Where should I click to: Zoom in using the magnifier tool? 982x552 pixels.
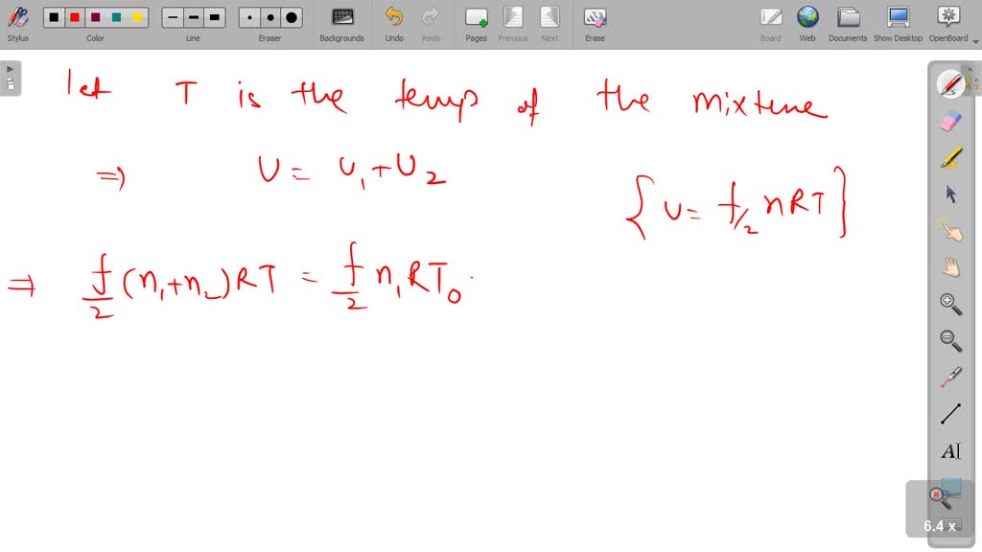(x=949, y=304)
